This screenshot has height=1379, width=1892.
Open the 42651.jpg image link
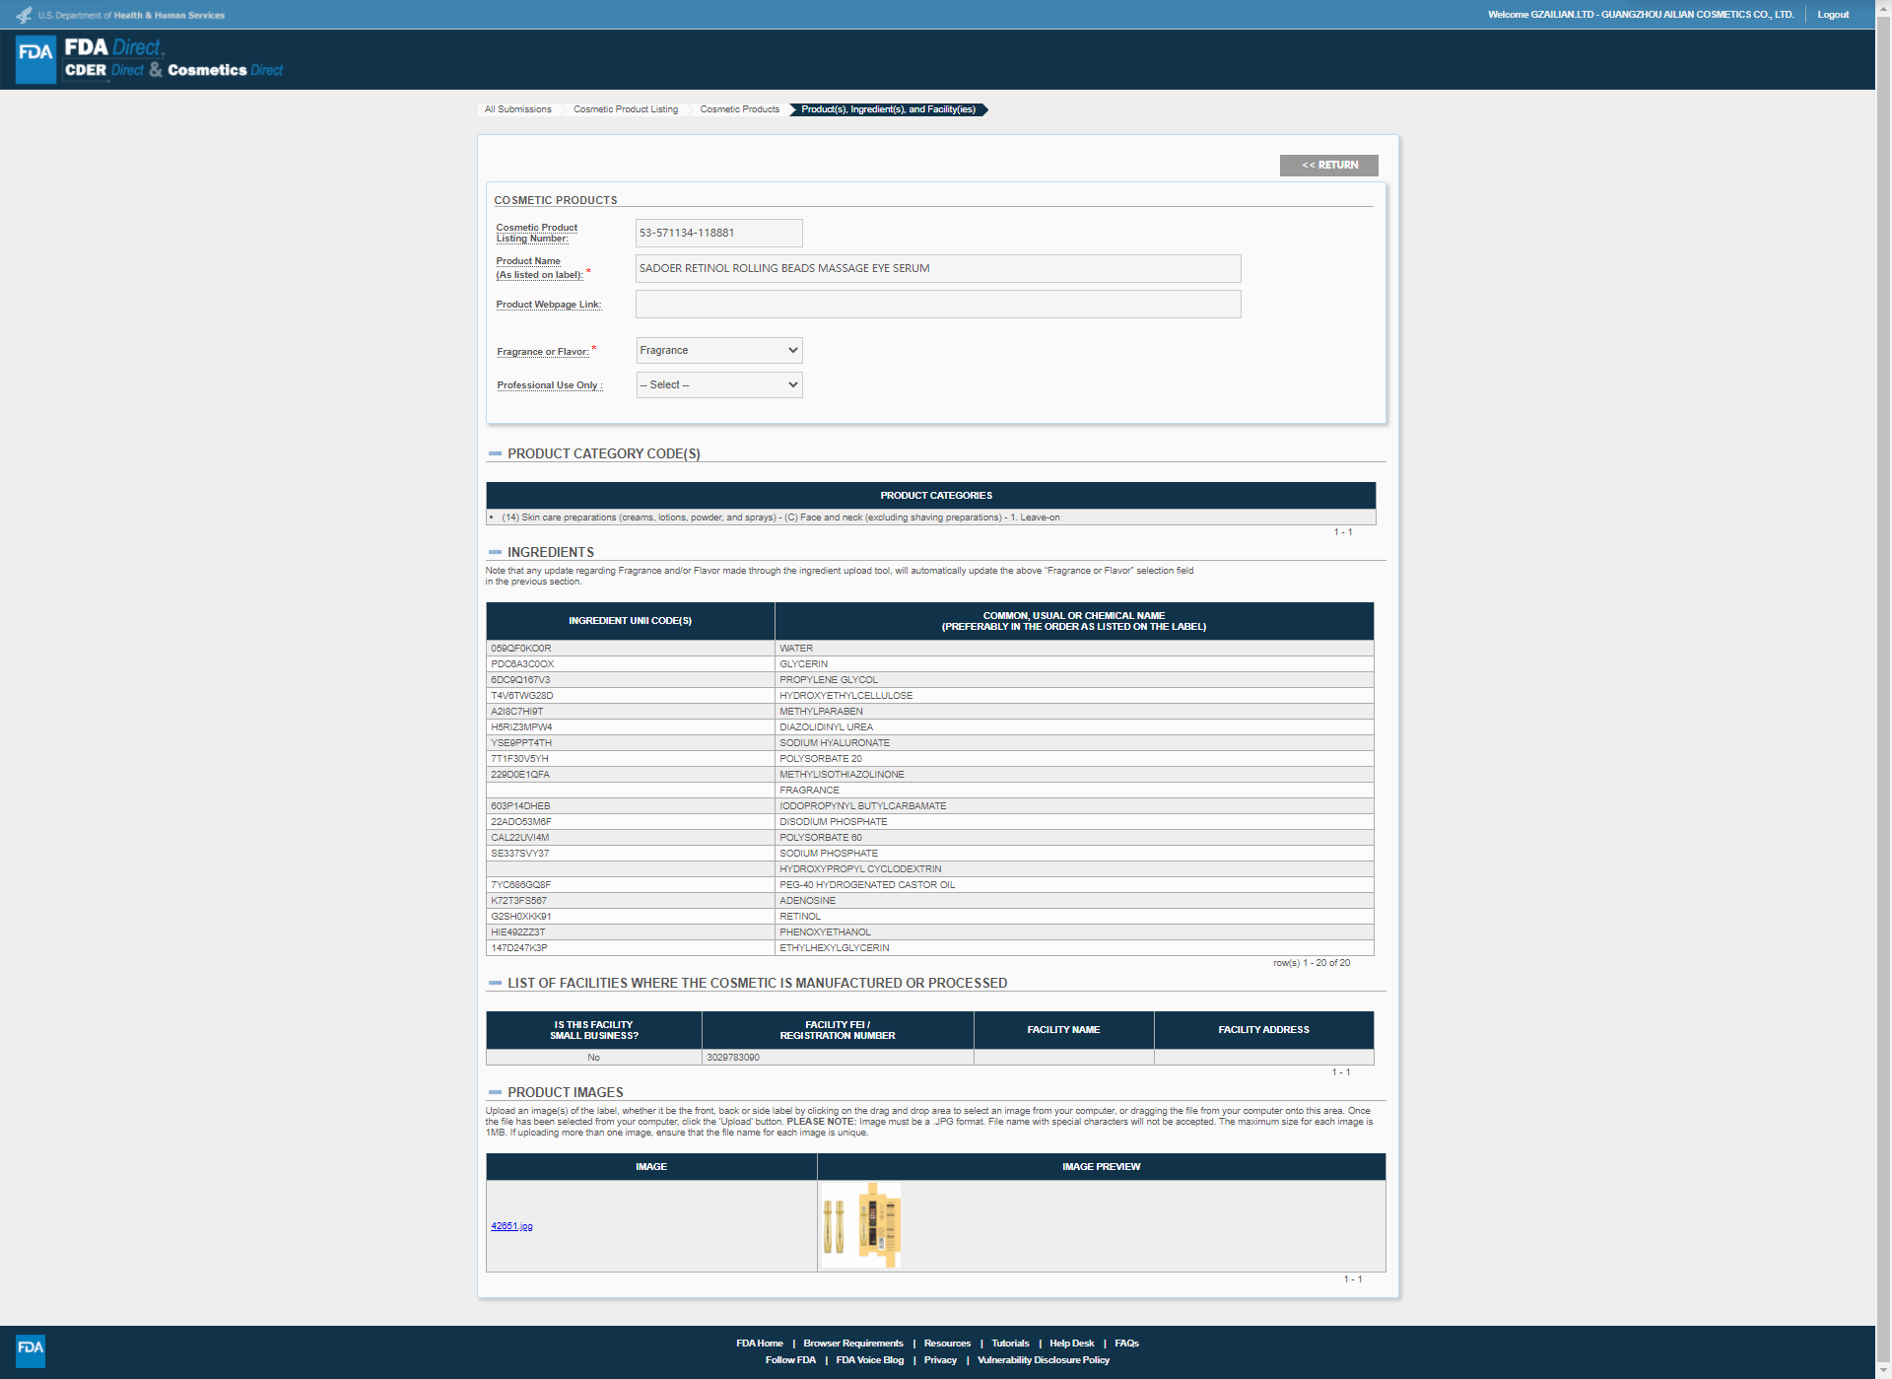coord(511,1226)
